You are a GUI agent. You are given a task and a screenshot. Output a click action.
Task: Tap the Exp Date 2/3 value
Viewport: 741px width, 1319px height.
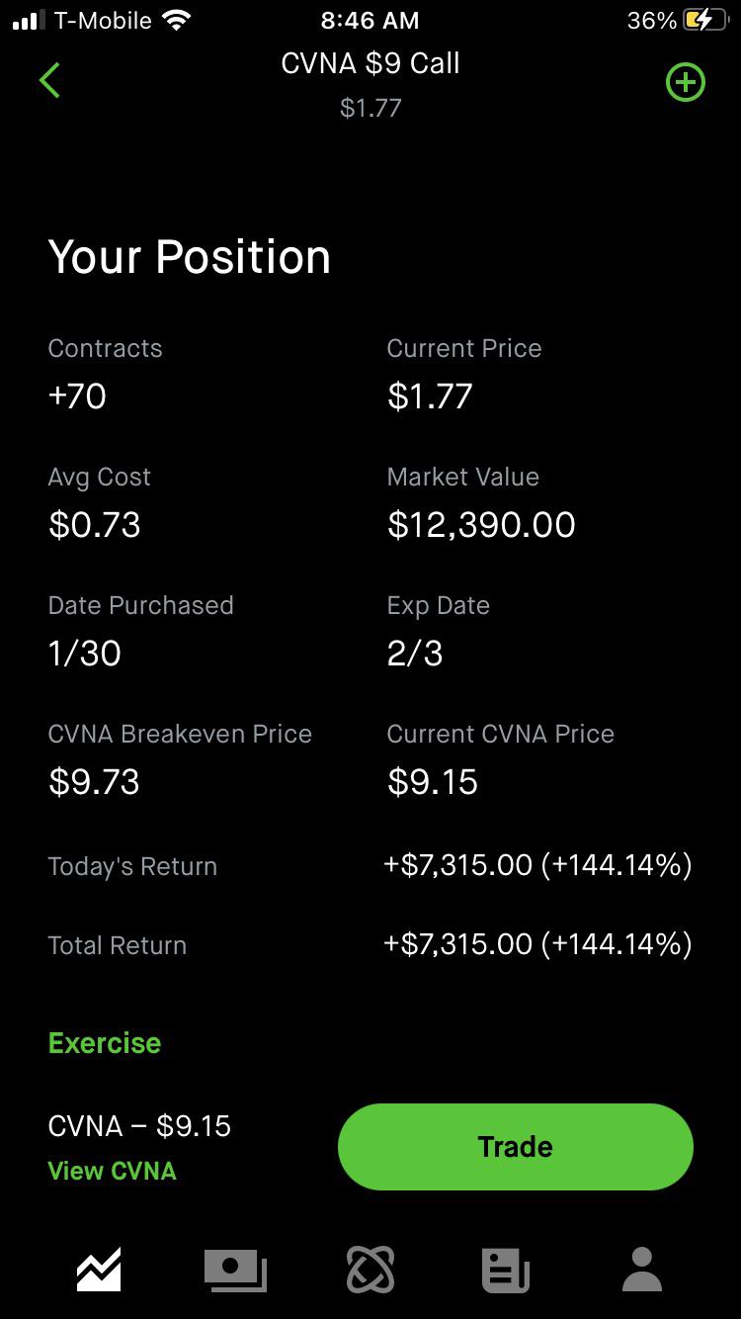(415, 654)
